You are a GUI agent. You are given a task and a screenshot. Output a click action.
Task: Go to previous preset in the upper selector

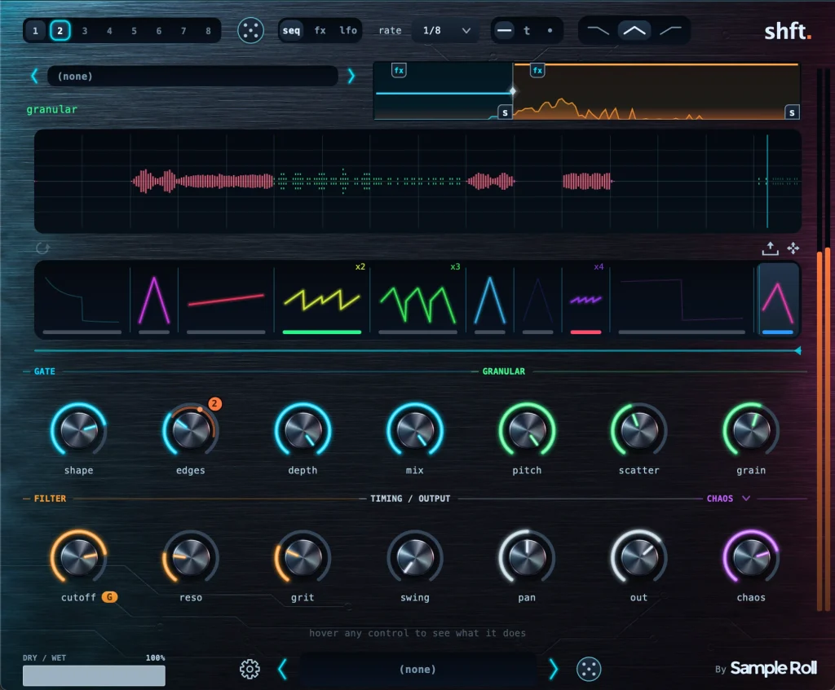tap(34, 76)
